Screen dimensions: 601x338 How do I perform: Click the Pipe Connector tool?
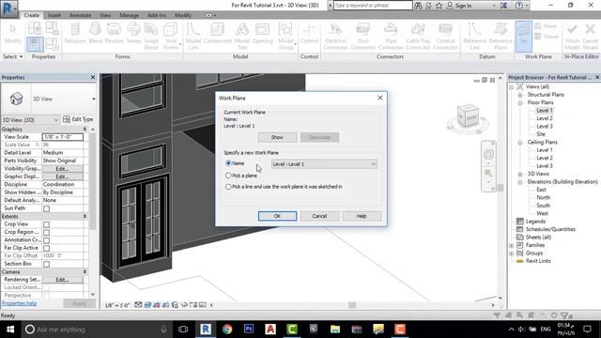pos(391,37)
